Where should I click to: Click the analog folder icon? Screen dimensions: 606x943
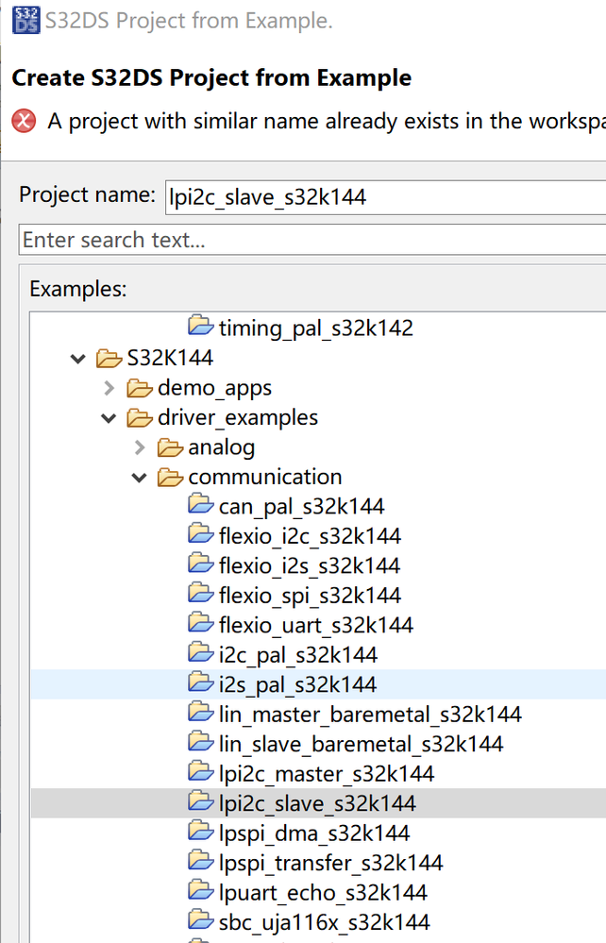(170, 447)
